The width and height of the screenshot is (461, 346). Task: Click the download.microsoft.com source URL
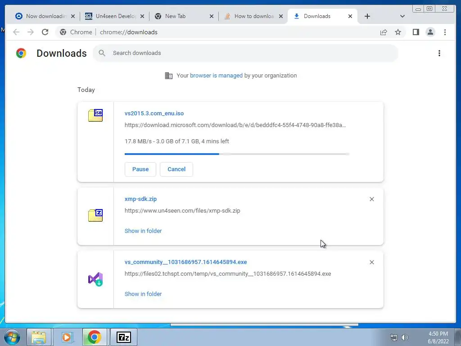point(235,125)
